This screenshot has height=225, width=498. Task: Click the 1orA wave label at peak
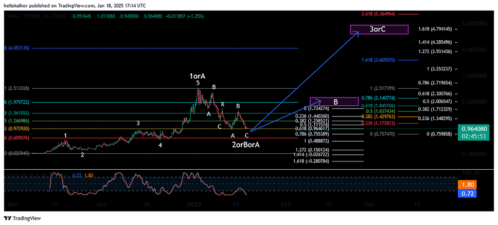click(x=197, y=76)
